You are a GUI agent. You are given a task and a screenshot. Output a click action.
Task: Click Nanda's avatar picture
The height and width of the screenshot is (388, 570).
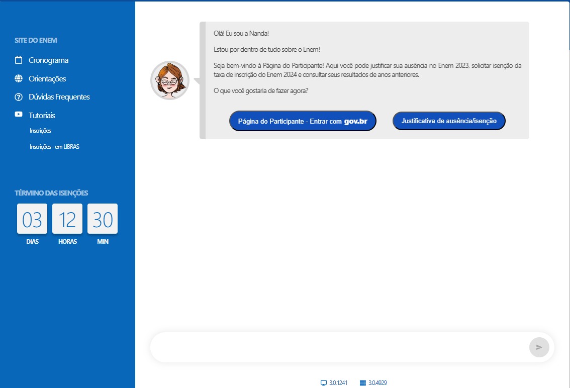tap(170, 80)
